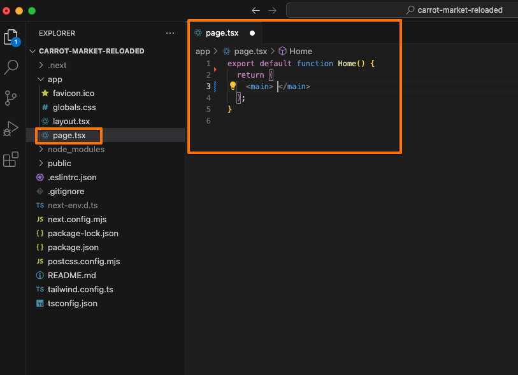Click the React icon on page.tsx tab
Viewport: 518px width, 375px height.
tap(198, 32)
